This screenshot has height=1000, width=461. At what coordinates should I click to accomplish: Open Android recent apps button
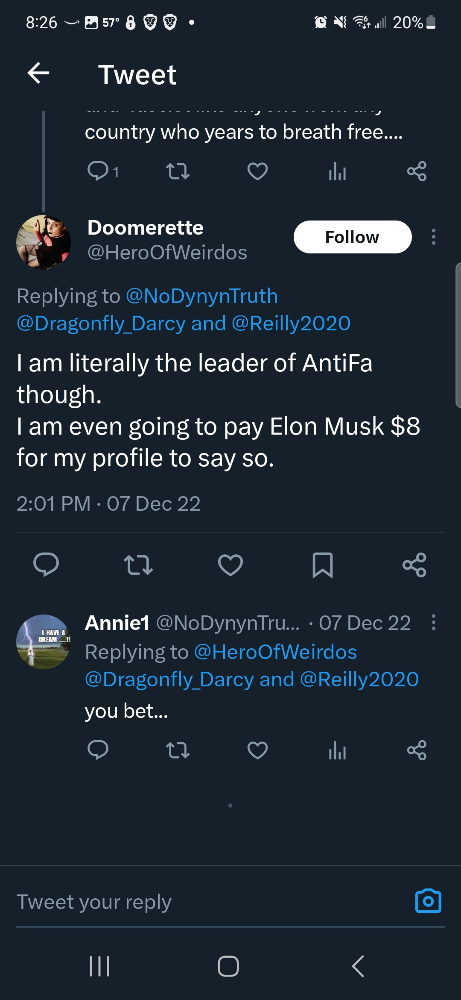click(99, 966)
